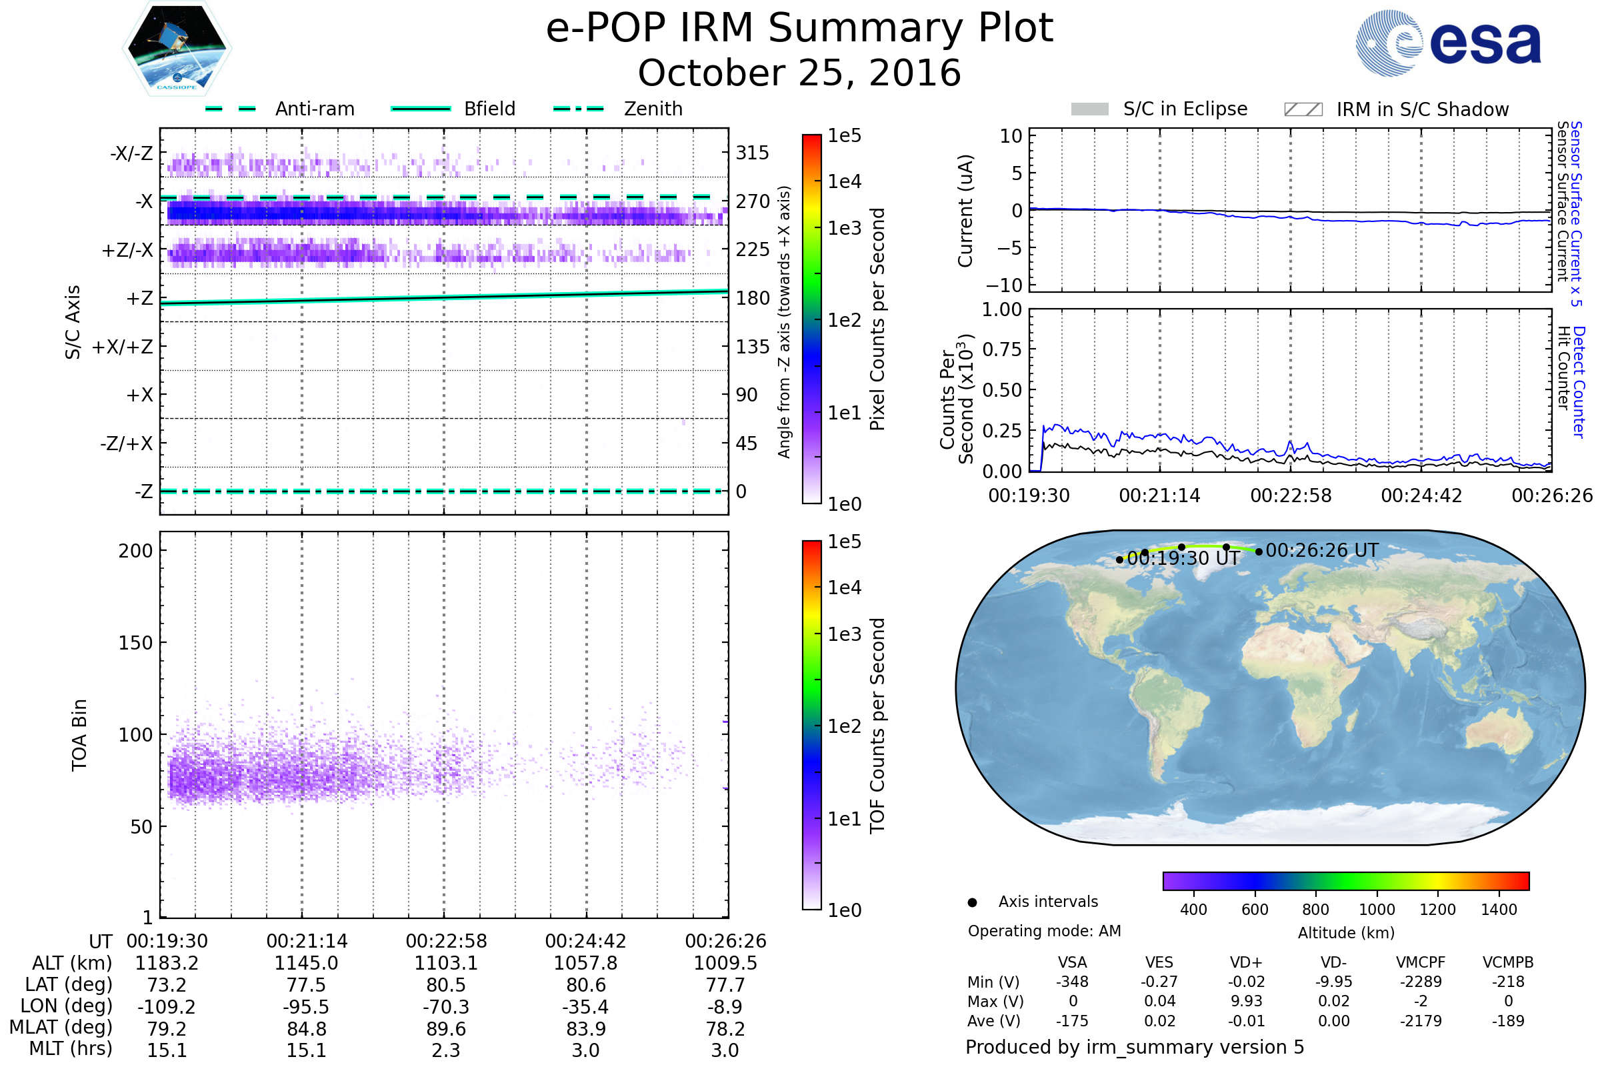This screenshot has width=1600, height=1067.
Task: Click the S/C in Eclipse gray swatch
Action: [x=1089, y=109]
